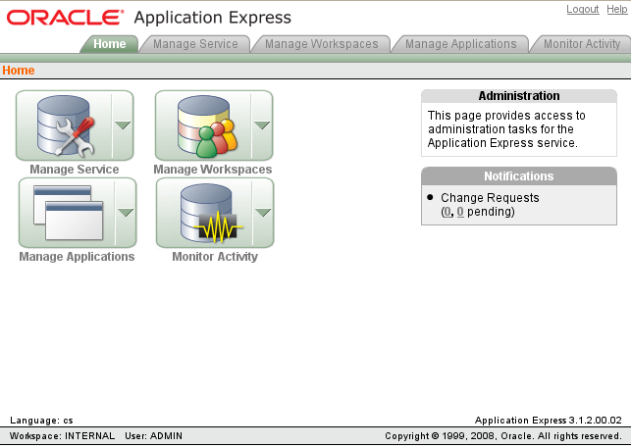Screen dimensions: 631x448
Task: Click the Application Express title text
Action: [x=213, y=18]
